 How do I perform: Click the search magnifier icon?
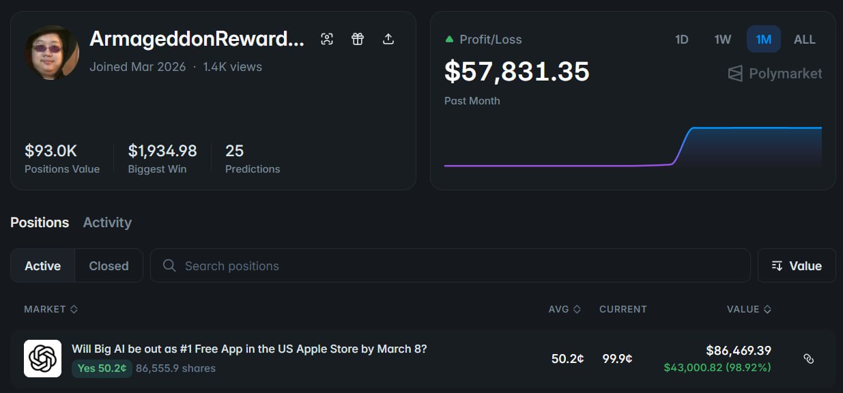(x=169, y=265)
